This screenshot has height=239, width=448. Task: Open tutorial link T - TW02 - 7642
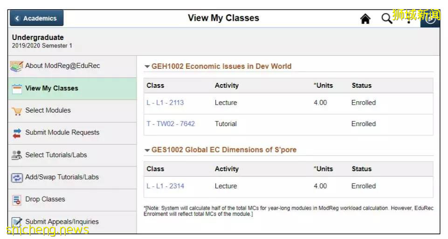click(171, 124)
